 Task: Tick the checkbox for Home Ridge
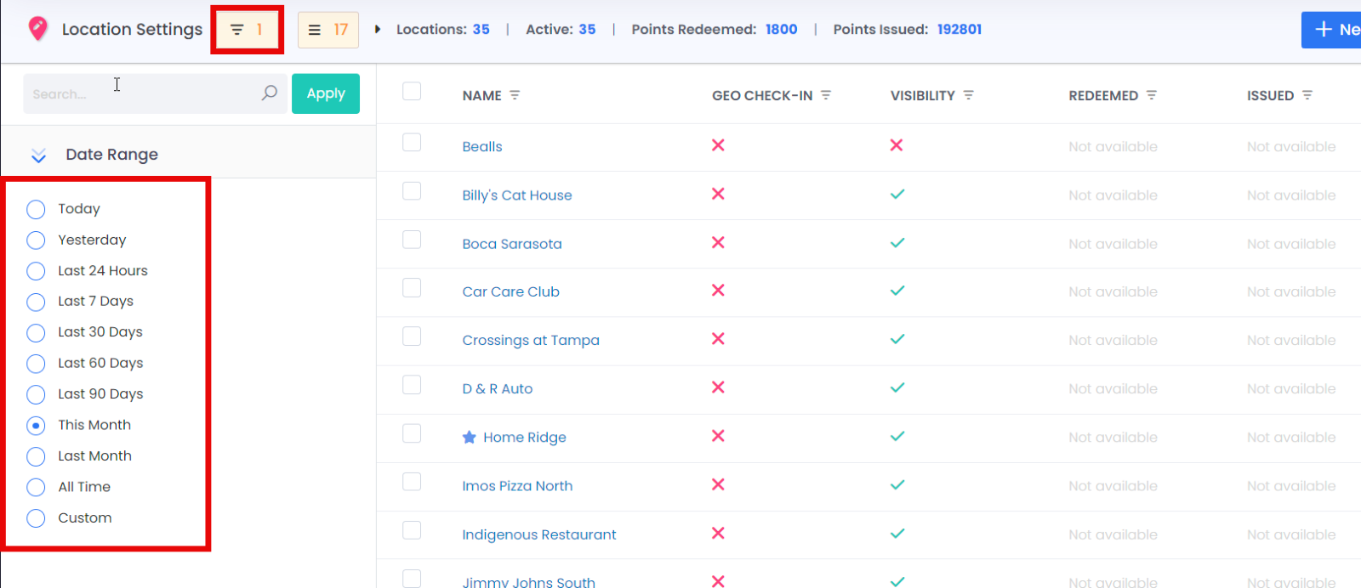click(x=412, y=433)
